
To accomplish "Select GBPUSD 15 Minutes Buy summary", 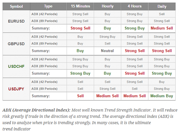I will [x=80, y=51].
